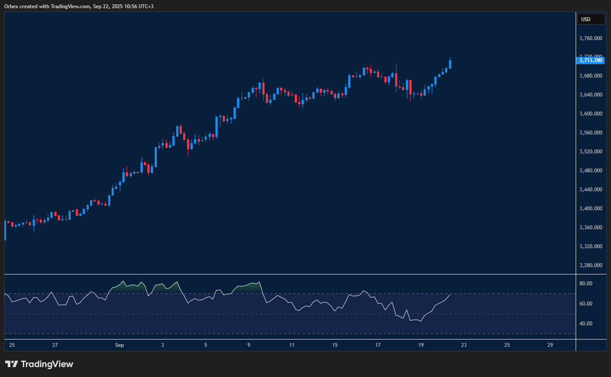Image resolution: width=611 pixels, height=377 pixels.
Task: Click the RSI line's latest endpoint
Action: 450,295
